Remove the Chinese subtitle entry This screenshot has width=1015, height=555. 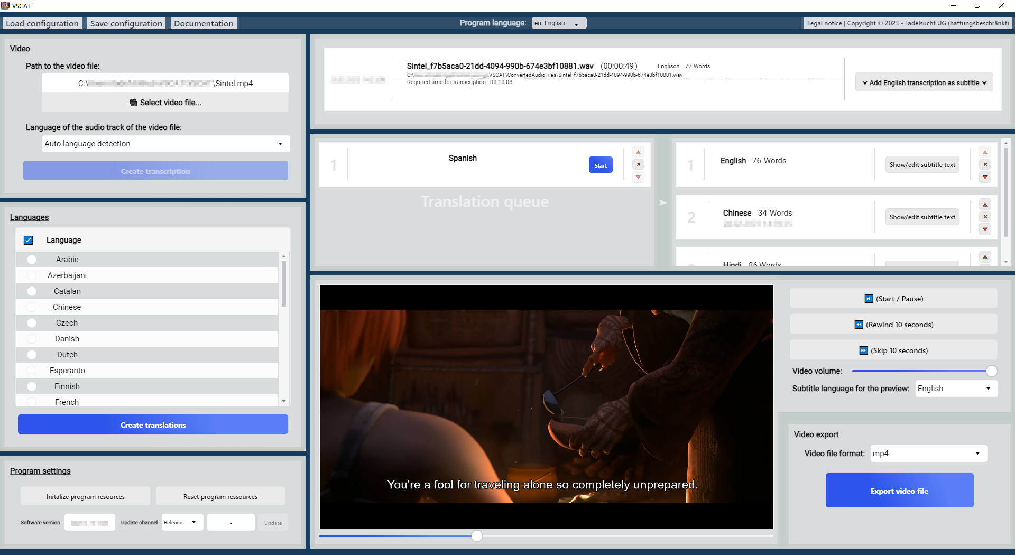point(985,217)
